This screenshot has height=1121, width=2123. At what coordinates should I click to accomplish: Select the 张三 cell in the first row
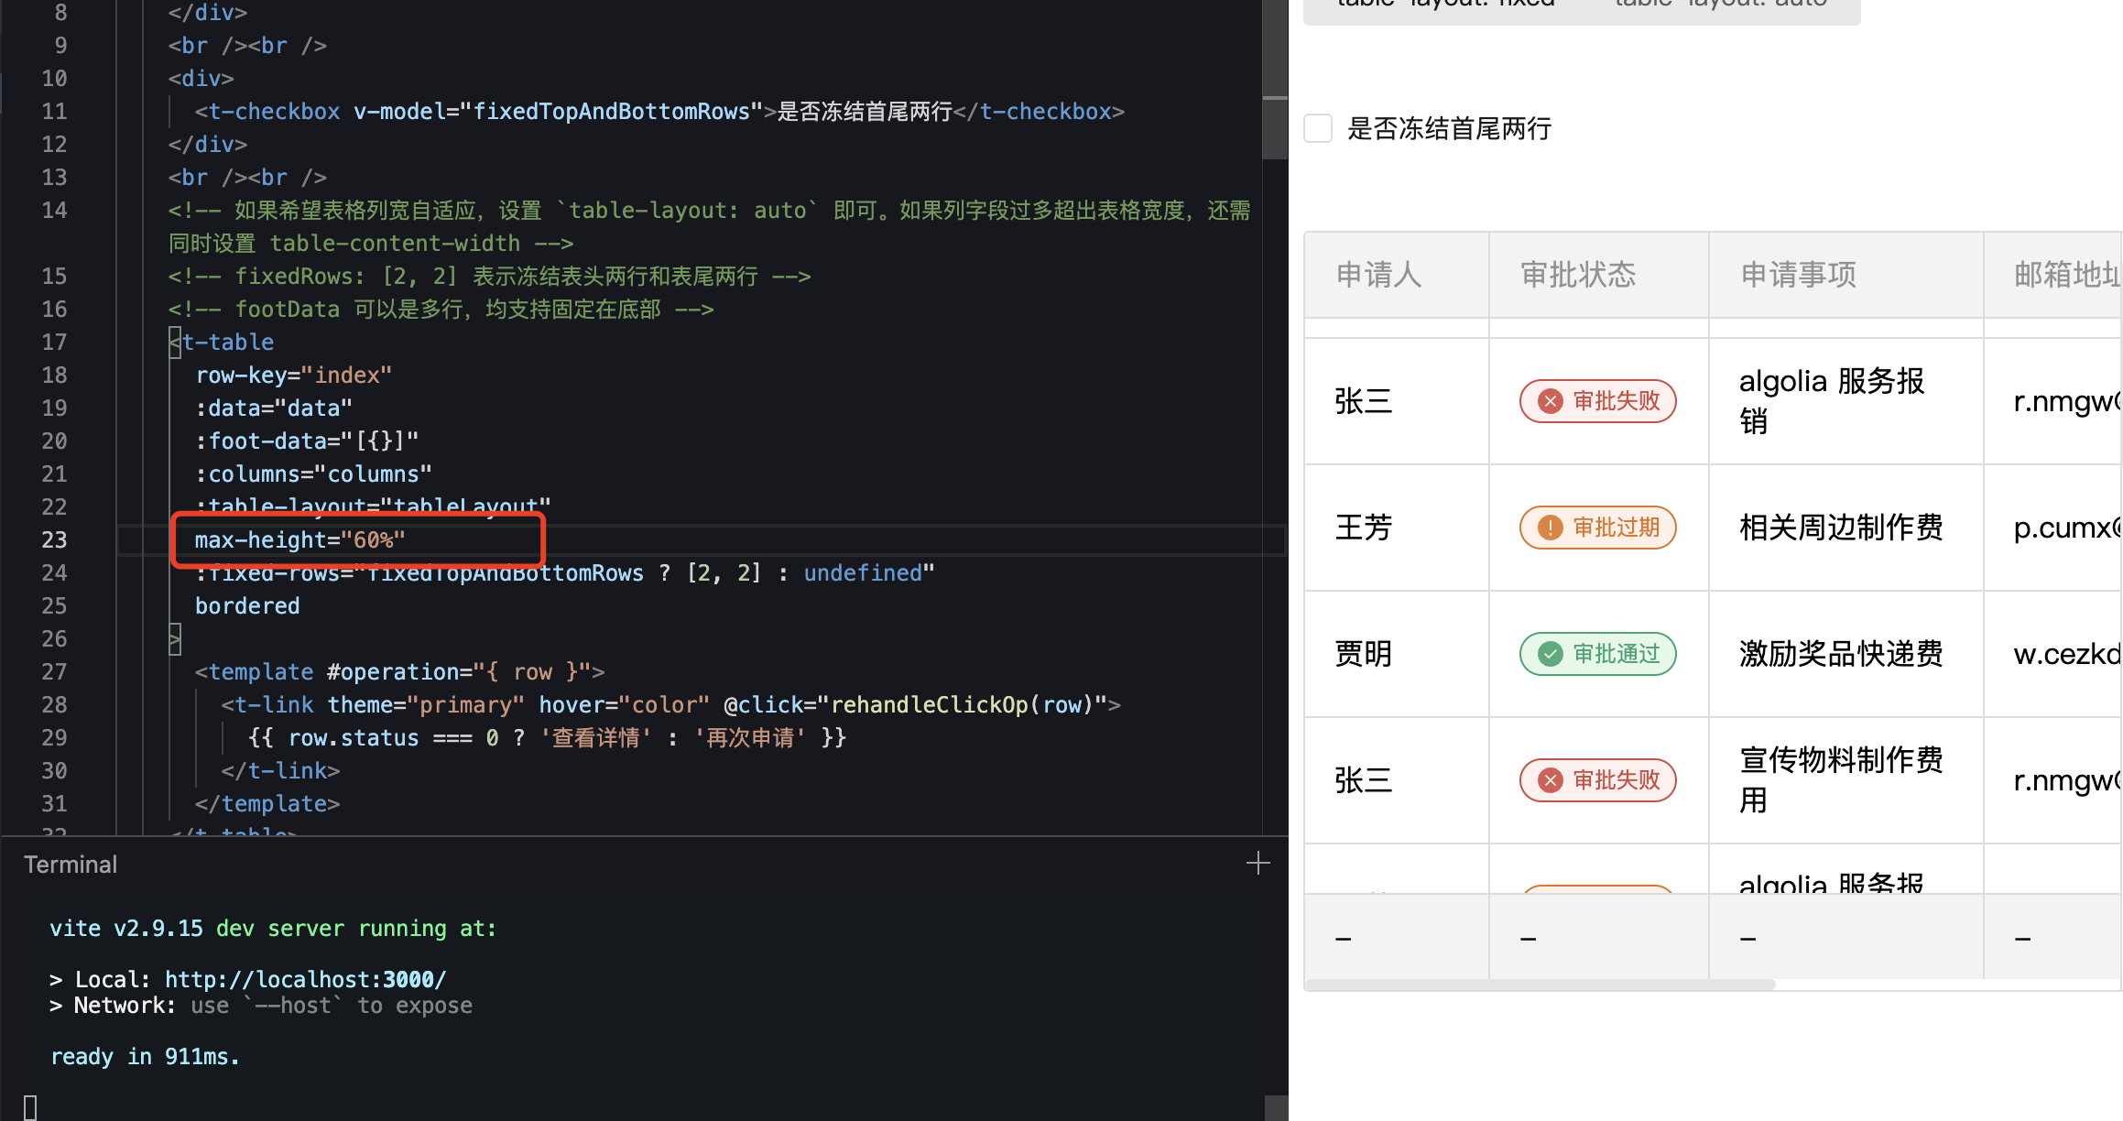1363,401
